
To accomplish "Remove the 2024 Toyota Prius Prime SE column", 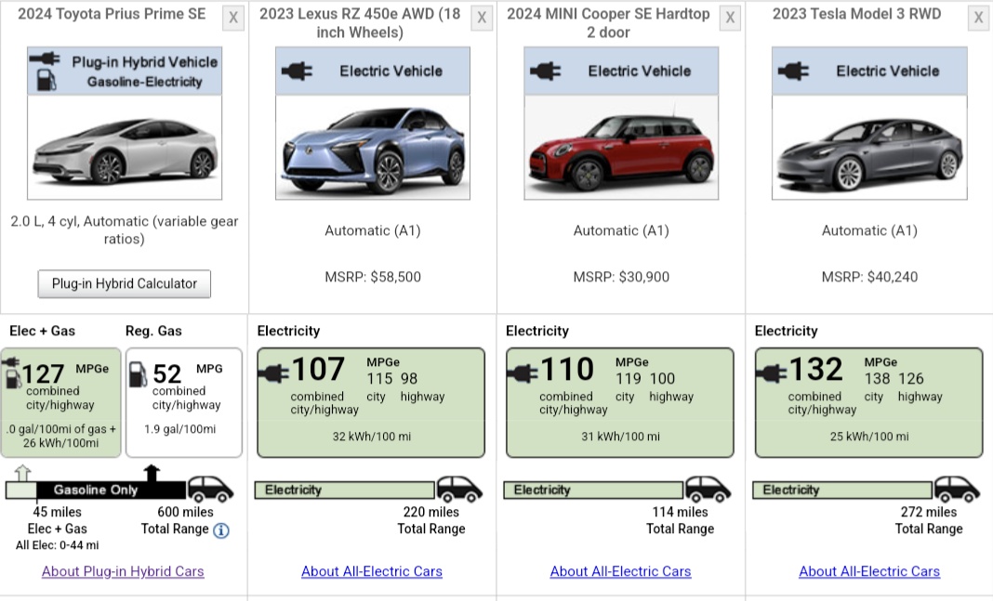I will [x=233, y=18].
